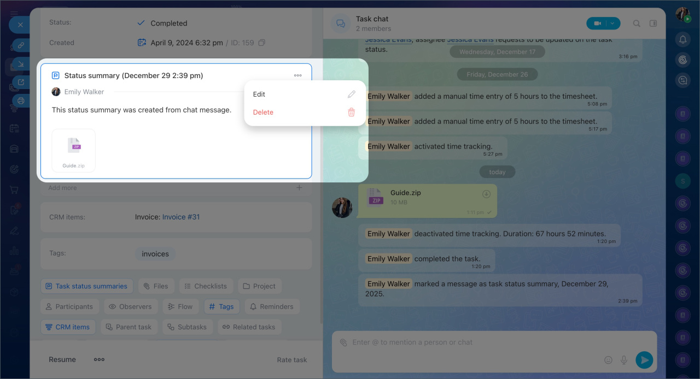Download the Guide.zip file in chat
The height and width of the screenshot is (379, 700).
click(486, 194)
